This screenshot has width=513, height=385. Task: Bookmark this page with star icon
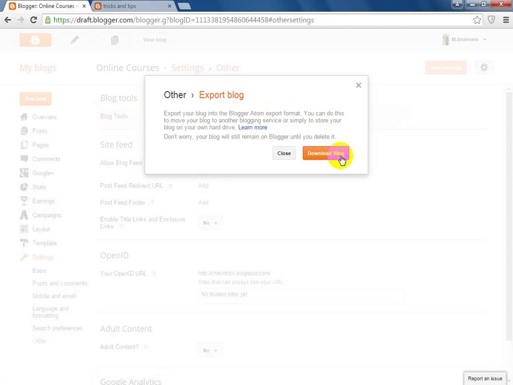click(x=477, y=20)
